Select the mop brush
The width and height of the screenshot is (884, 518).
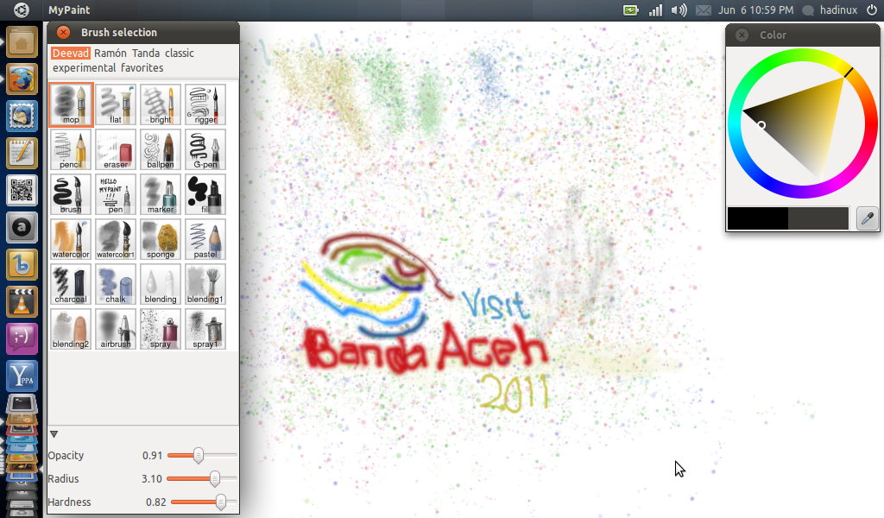71,104
